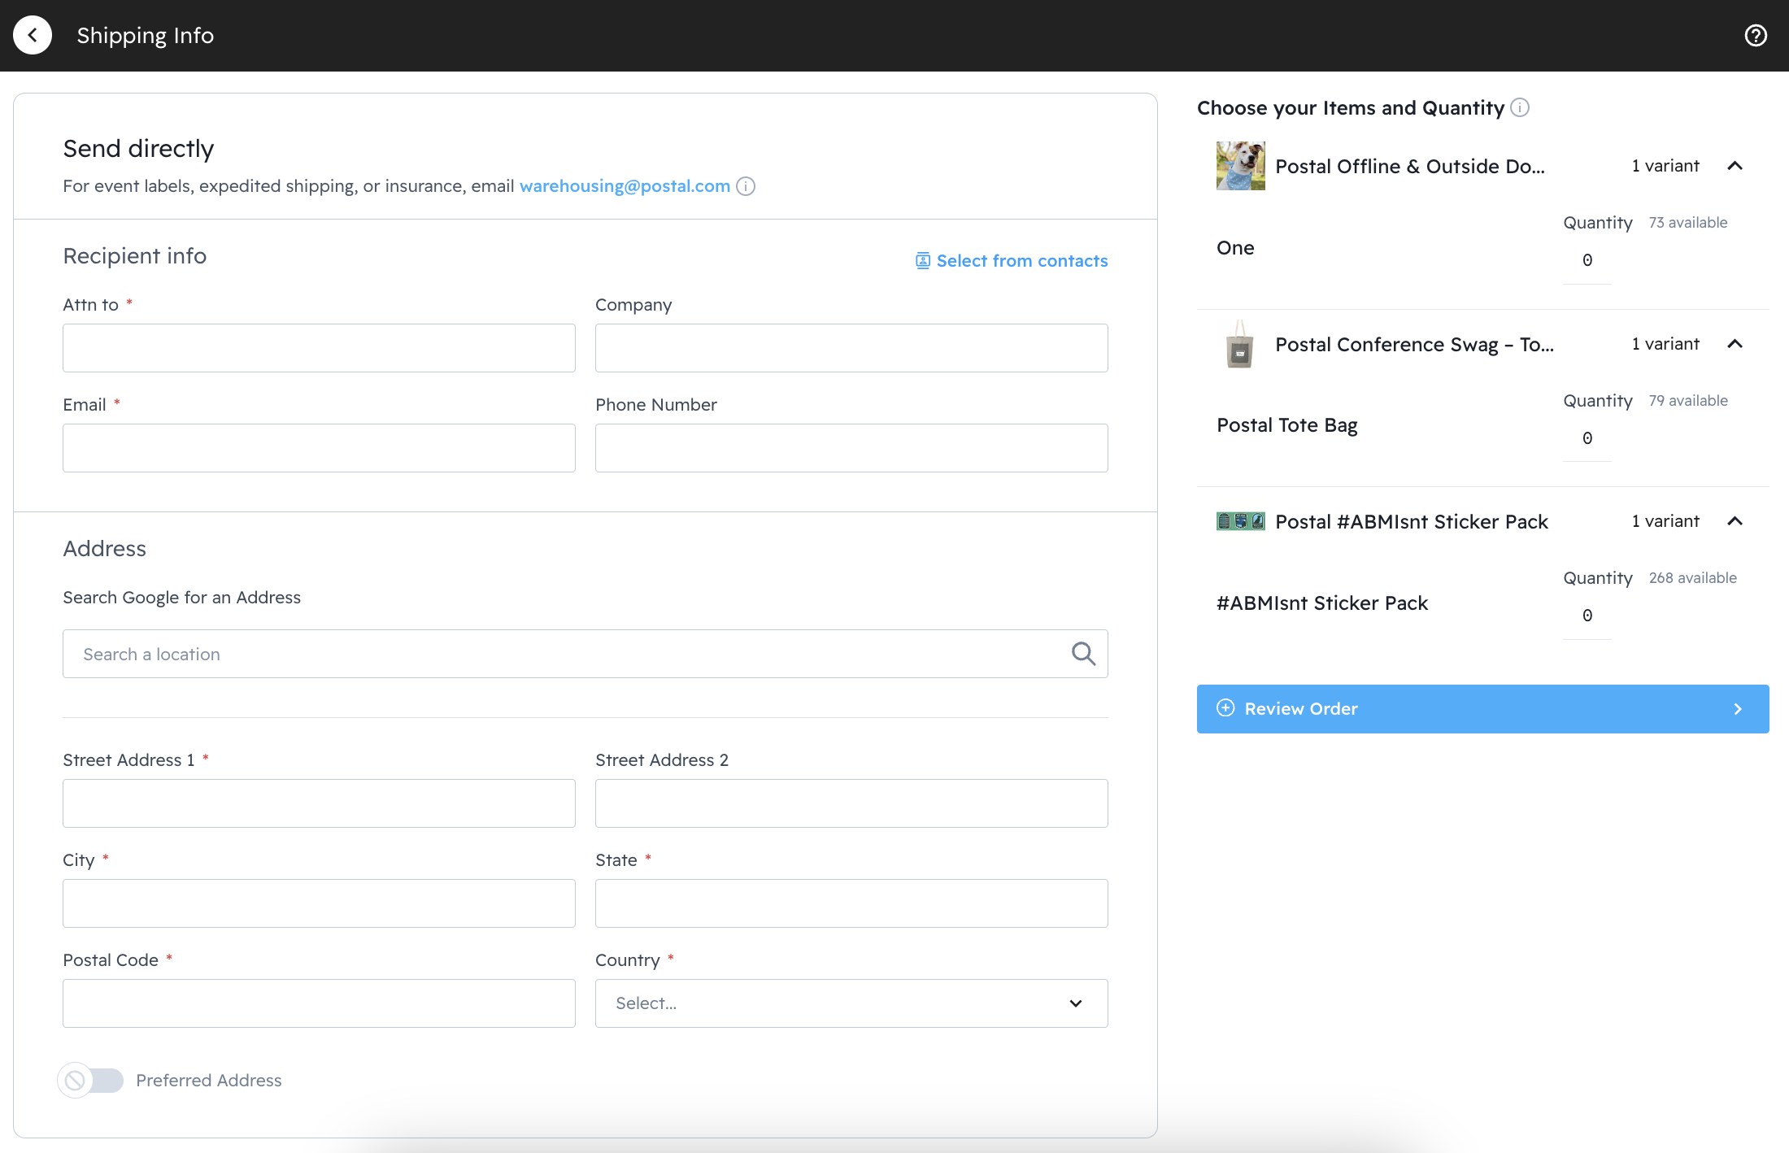The height and width of the screenshot is (1153, 1789).
Task: Click the search magnifier in location field
Action: point(1082,654)
